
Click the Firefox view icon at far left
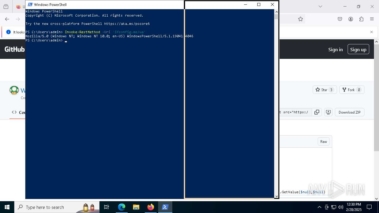point(6,7)
